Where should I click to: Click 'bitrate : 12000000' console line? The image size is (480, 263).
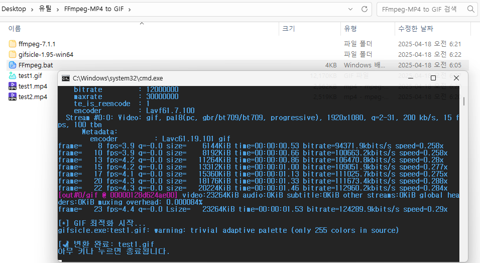point(126,90)
